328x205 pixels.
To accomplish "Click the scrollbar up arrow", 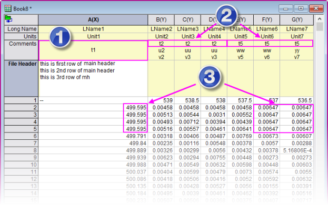I will tap(320, 19).
